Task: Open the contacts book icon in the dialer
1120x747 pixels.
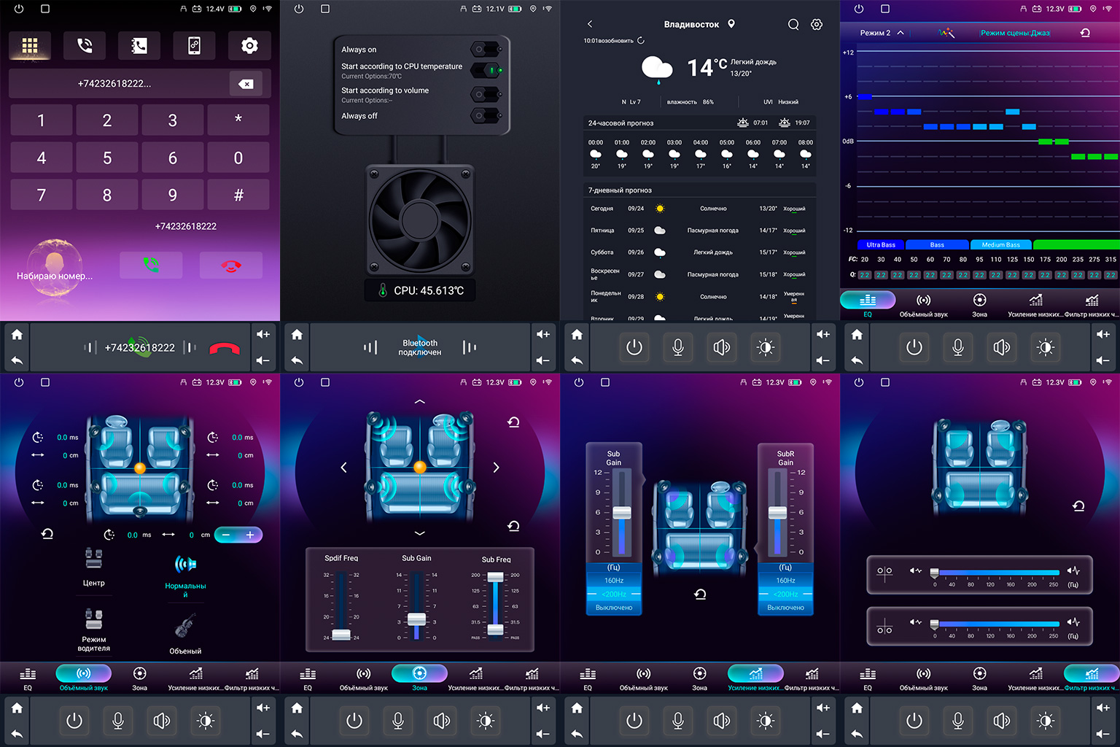Action: click(x=139, y=46)
